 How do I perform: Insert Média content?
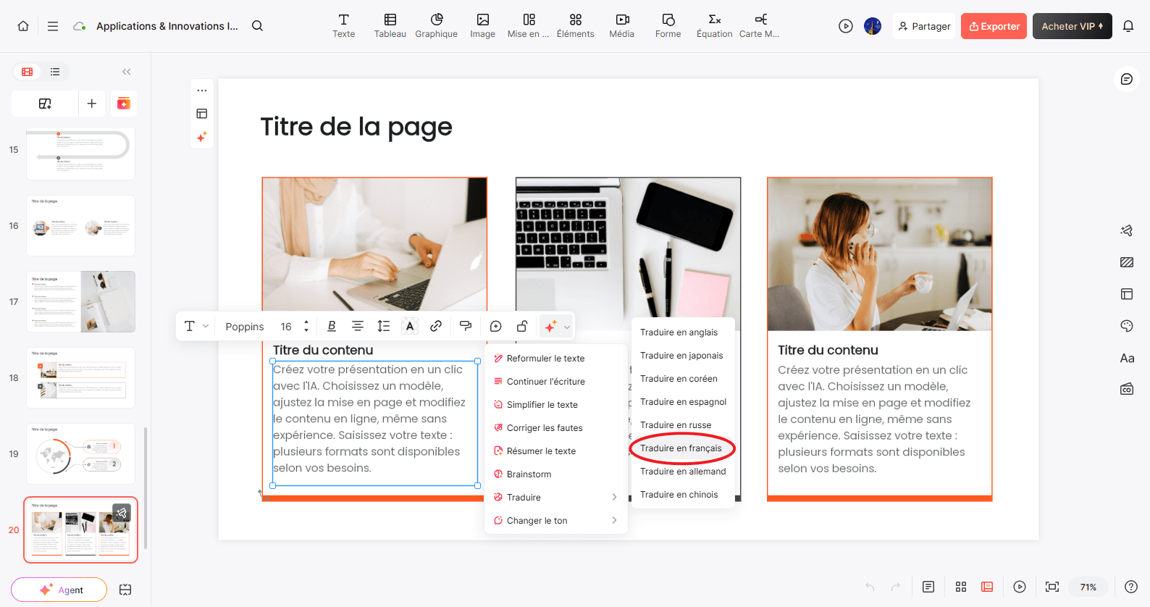point(622,26)
